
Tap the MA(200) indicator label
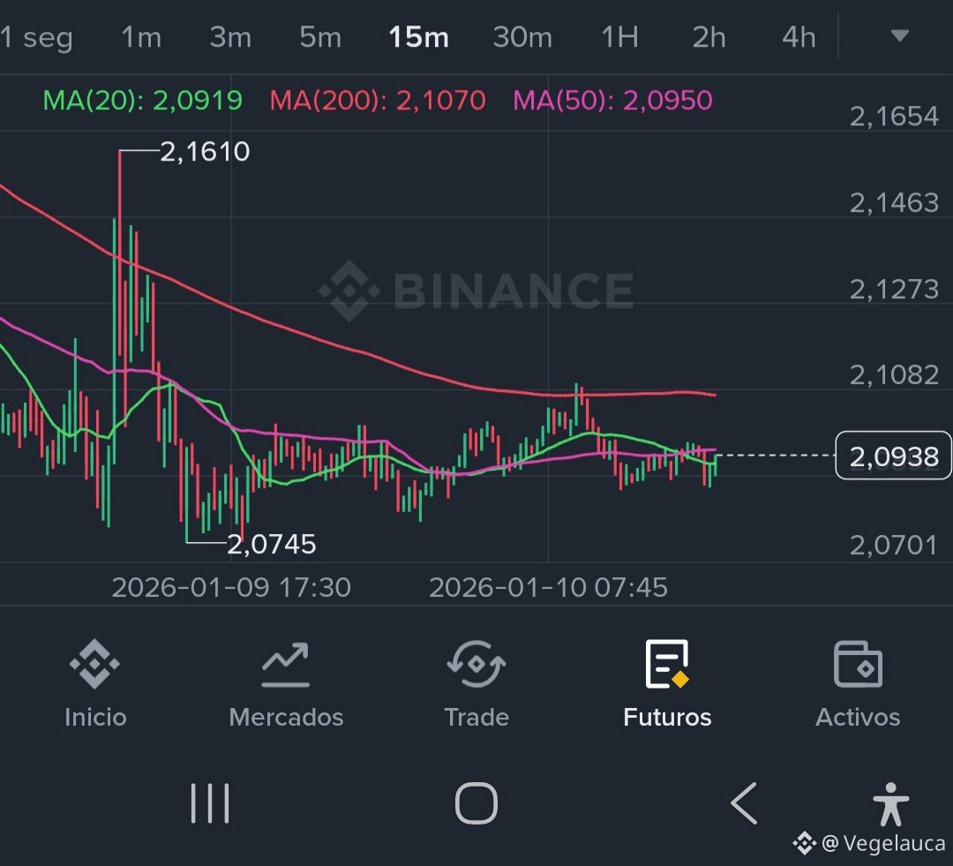click(x=378, y=101)
